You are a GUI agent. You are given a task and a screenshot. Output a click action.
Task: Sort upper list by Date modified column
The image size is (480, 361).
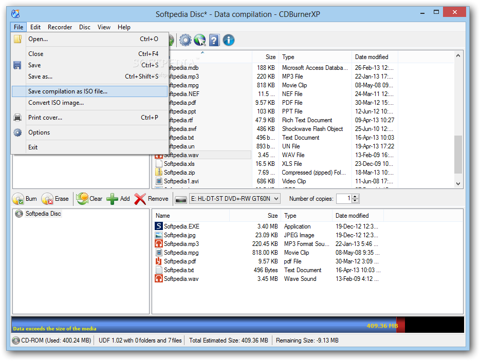(375, 57)
